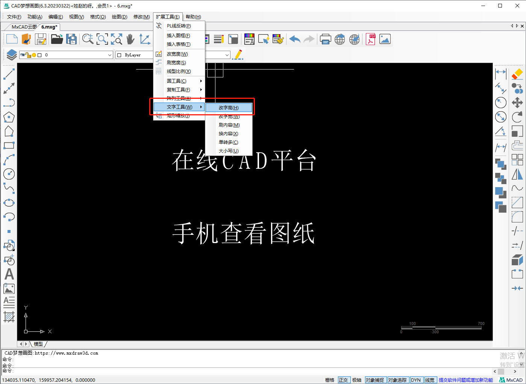
Task: Click the printer icon
Action: coord(325,39)
